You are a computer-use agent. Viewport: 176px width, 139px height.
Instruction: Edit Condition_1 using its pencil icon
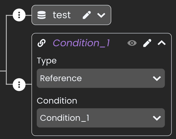tap(147, 43)
